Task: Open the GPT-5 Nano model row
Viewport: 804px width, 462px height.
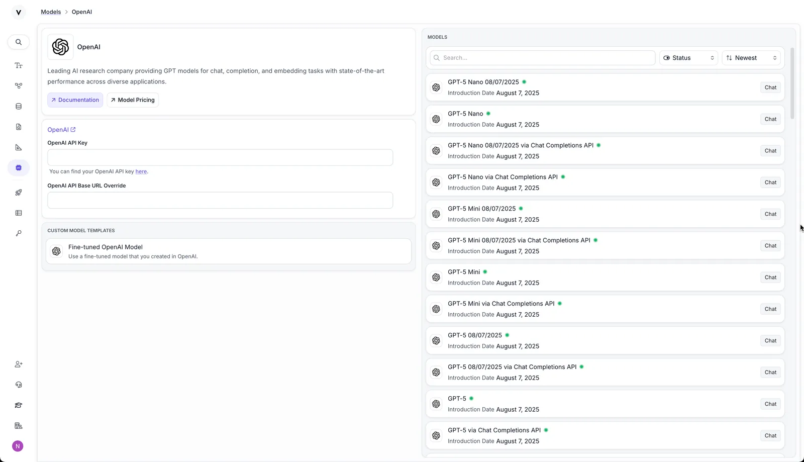Action: point(605,119)
